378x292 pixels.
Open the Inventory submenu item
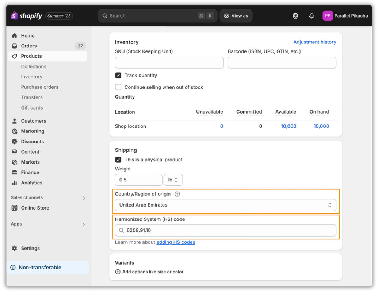(31, 77)
